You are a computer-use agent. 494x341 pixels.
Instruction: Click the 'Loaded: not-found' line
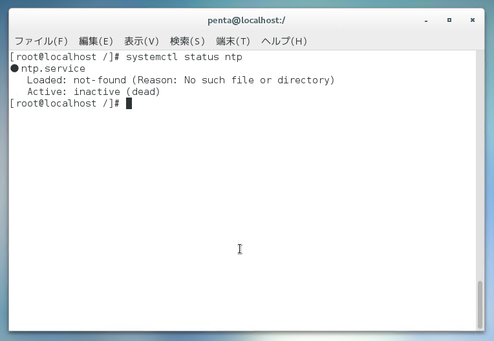pyautogui.click(x=180, y=80)
